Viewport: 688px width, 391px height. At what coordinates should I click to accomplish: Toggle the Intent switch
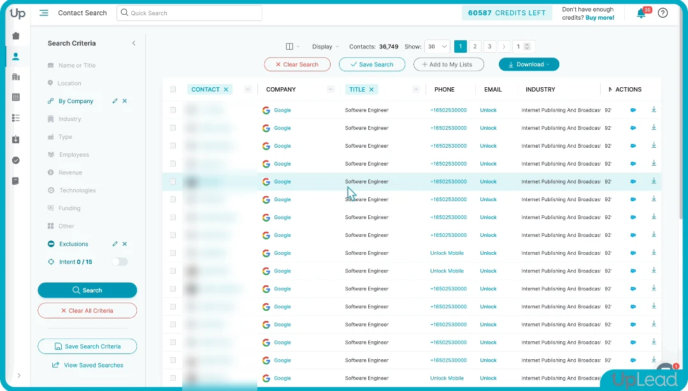119,262
